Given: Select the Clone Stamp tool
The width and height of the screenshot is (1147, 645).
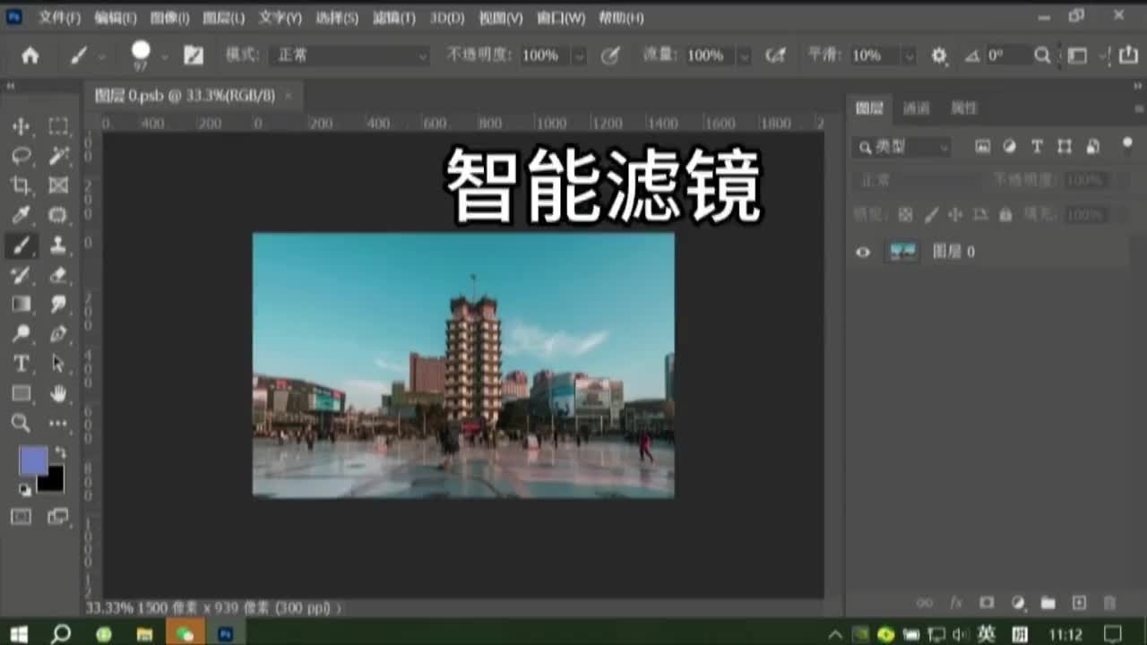Looking at the screenshot, I should click(56, 245).
